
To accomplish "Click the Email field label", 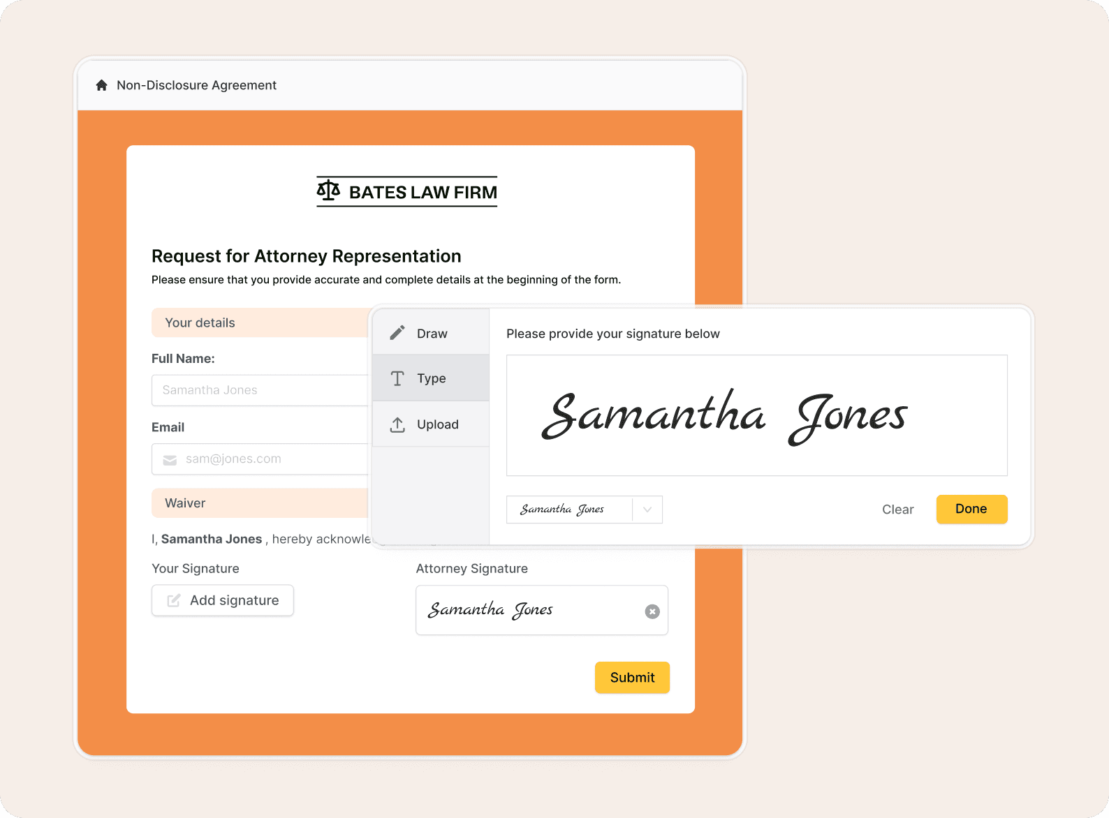I will coord(168,427).
